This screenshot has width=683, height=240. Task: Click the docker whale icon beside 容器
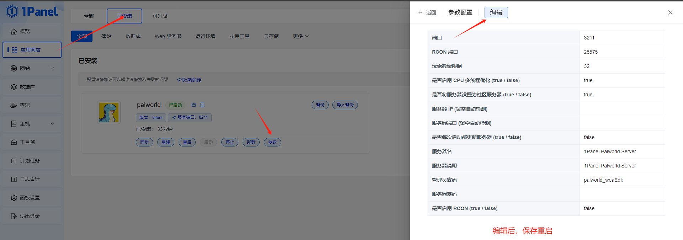14,105
